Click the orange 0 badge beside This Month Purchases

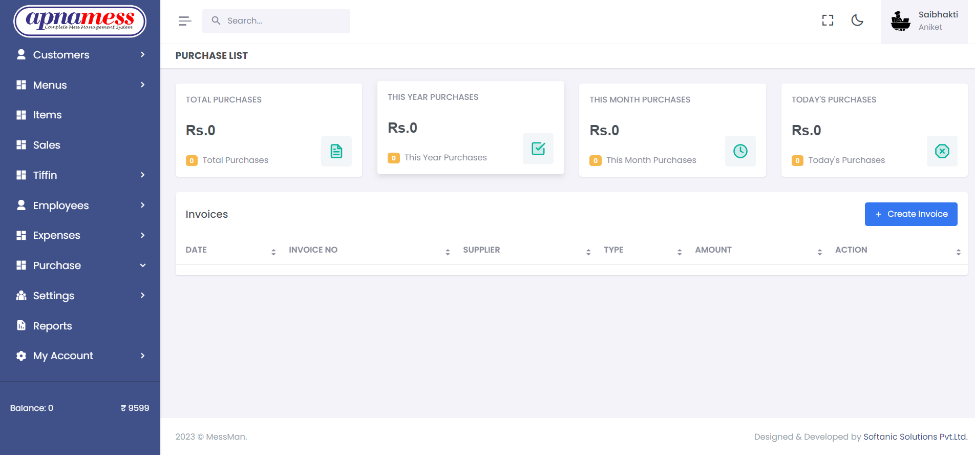tap(596, 160)
